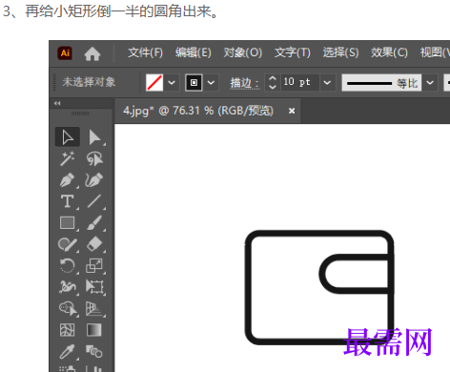
Task: Activate the Line Segment tool
Action: [94, 201]
